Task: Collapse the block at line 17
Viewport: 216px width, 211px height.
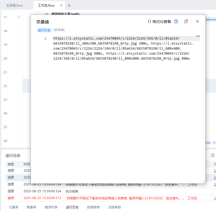Action: pyautogui.click(x=19, y=17)
